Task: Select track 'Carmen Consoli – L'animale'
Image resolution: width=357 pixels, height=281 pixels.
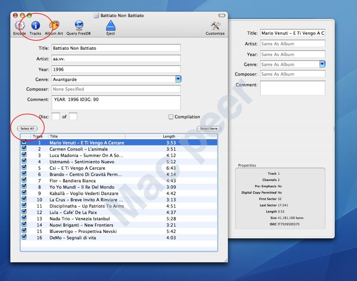Action: (119, 149)
